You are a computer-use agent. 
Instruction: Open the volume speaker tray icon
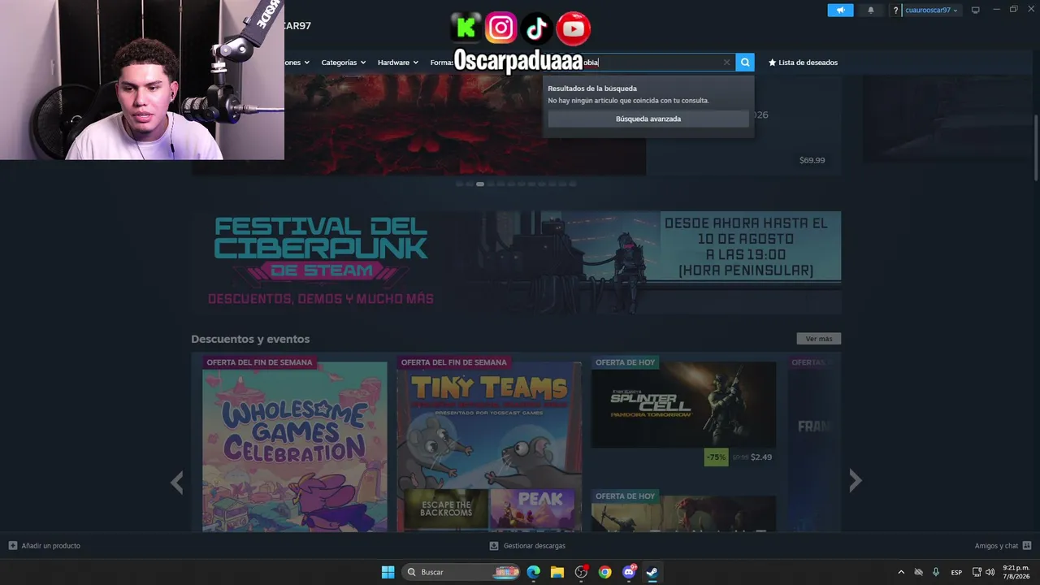[990, 572]
